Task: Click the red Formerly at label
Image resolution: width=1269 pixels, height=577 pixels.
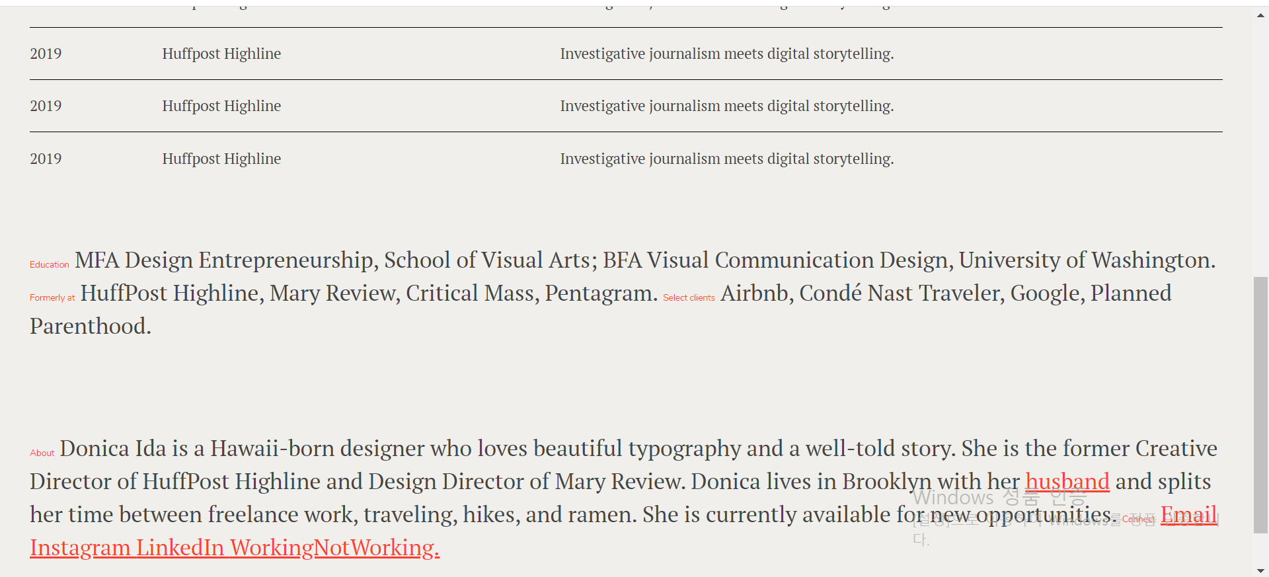Action: pos(52,297)
